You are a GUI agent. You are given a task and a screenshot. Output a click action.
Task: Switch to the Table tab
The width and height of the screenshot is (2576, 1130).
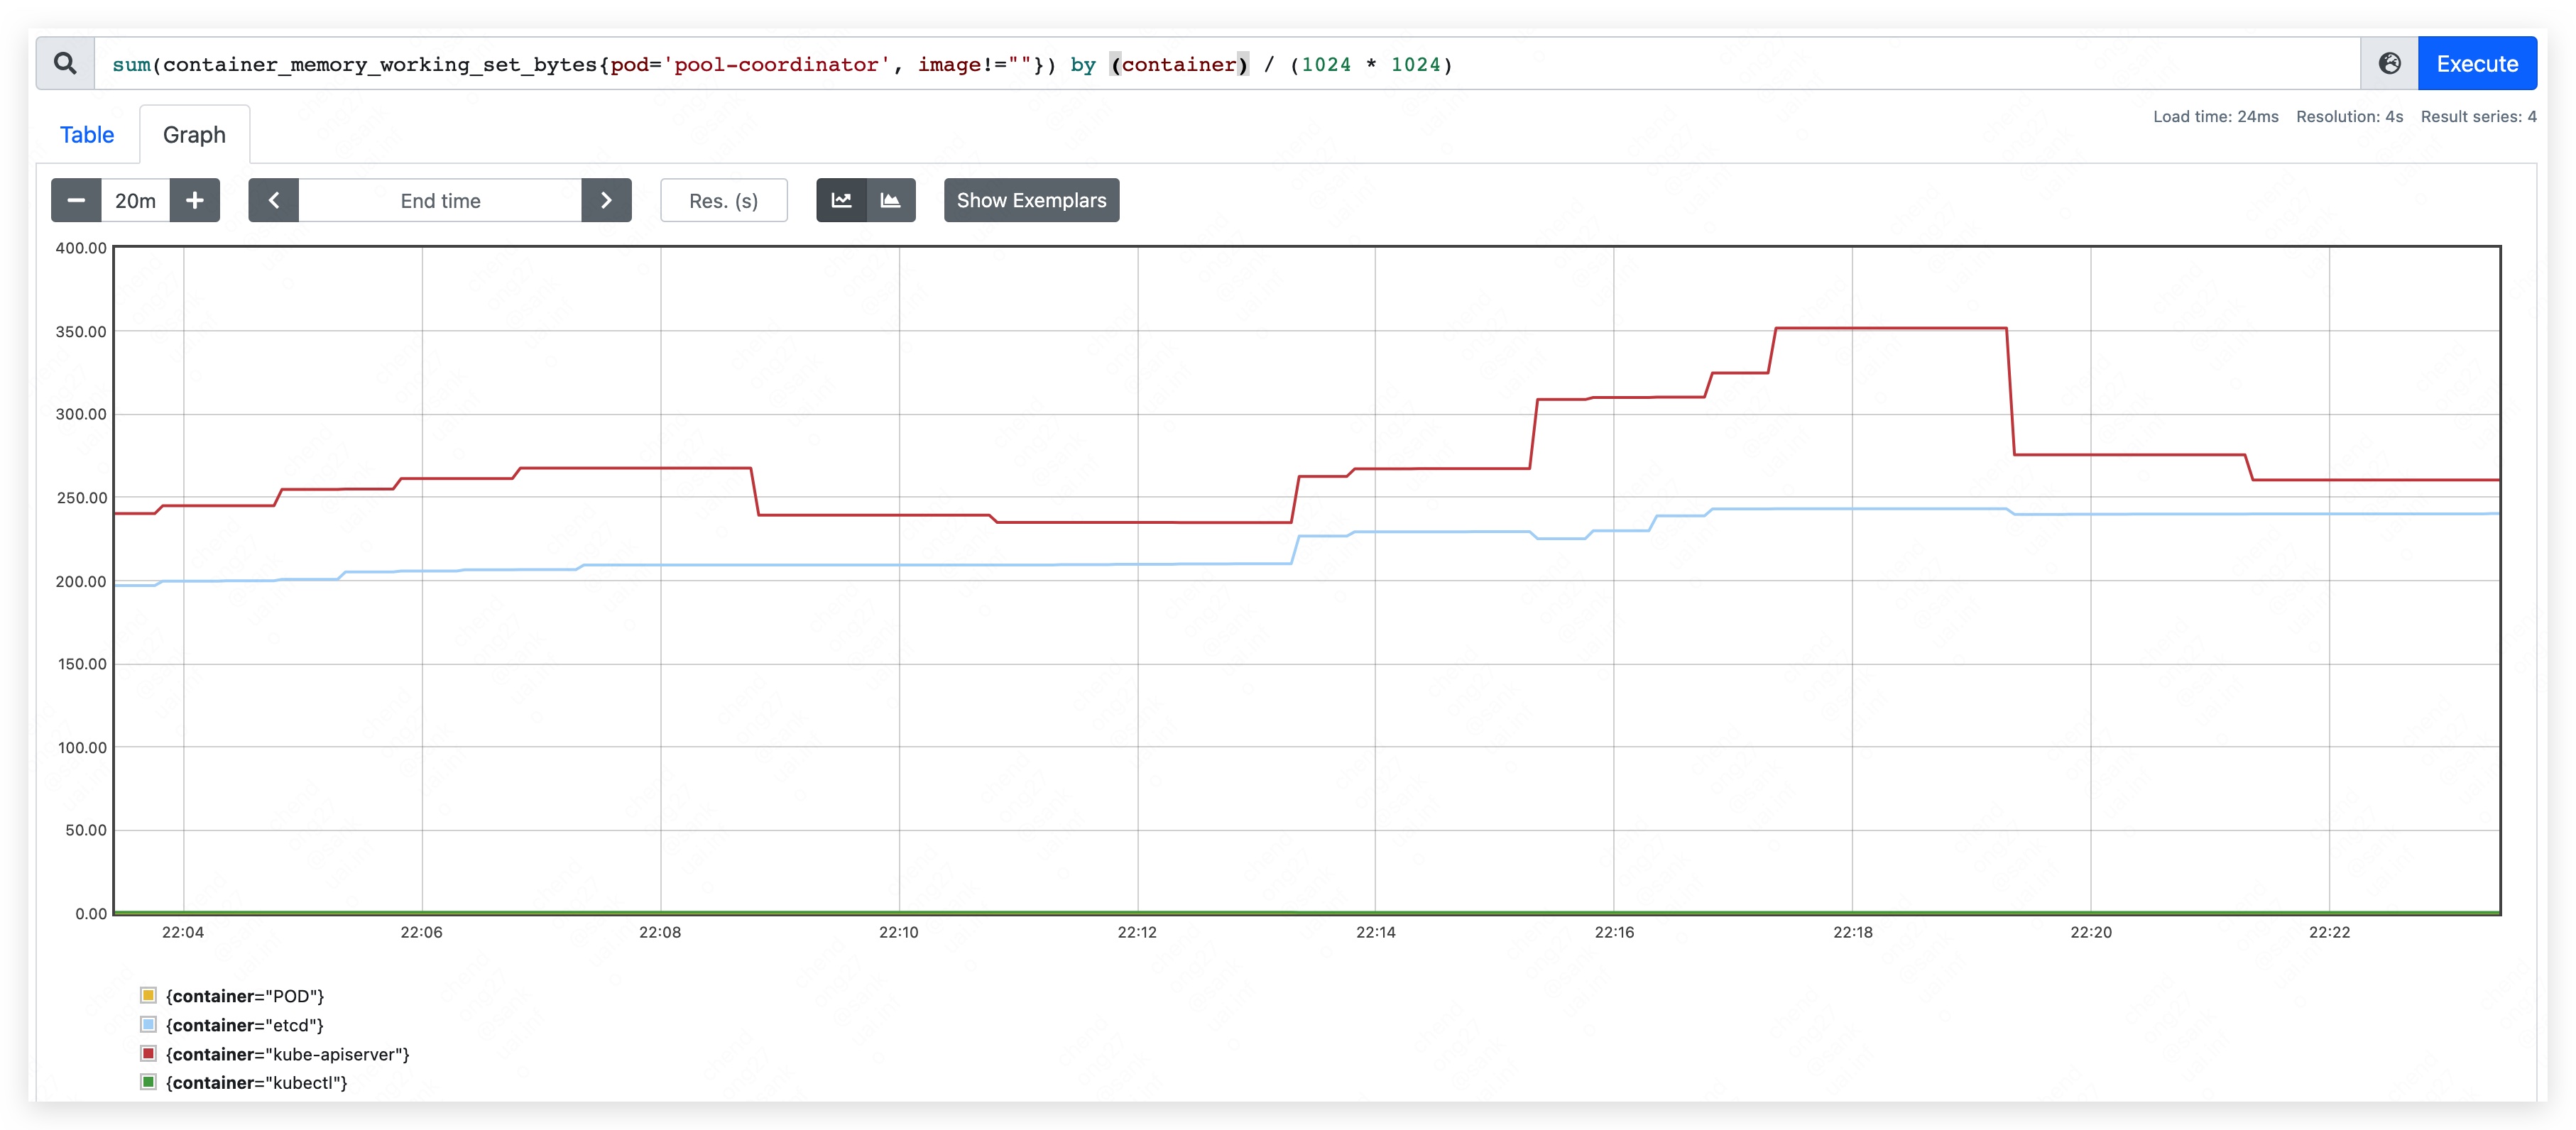87,134
